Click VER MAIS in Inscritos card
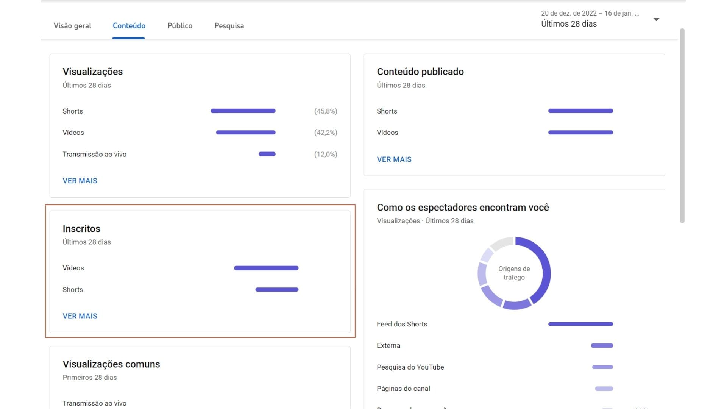 click(x=80, y=316)
